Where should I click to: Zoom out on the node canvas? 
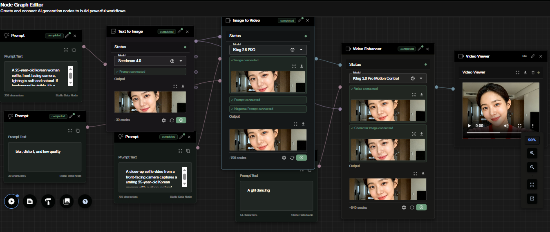(532, 167)
